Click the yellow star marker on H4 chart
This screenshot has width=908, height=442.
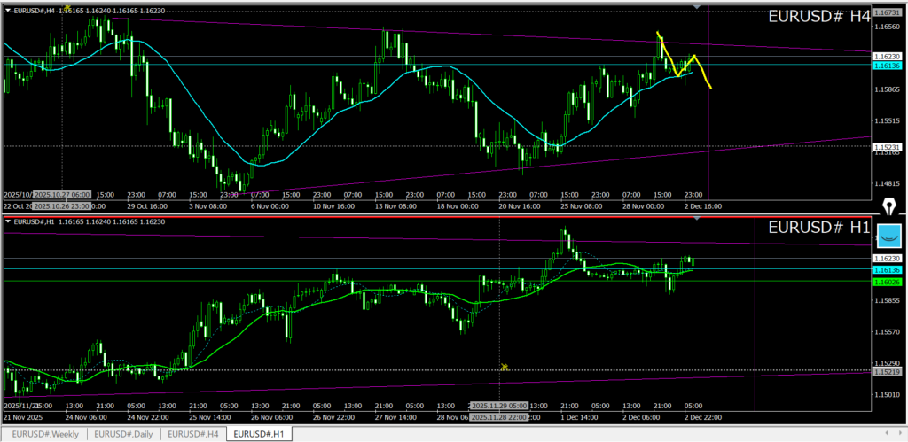[67, 7]
